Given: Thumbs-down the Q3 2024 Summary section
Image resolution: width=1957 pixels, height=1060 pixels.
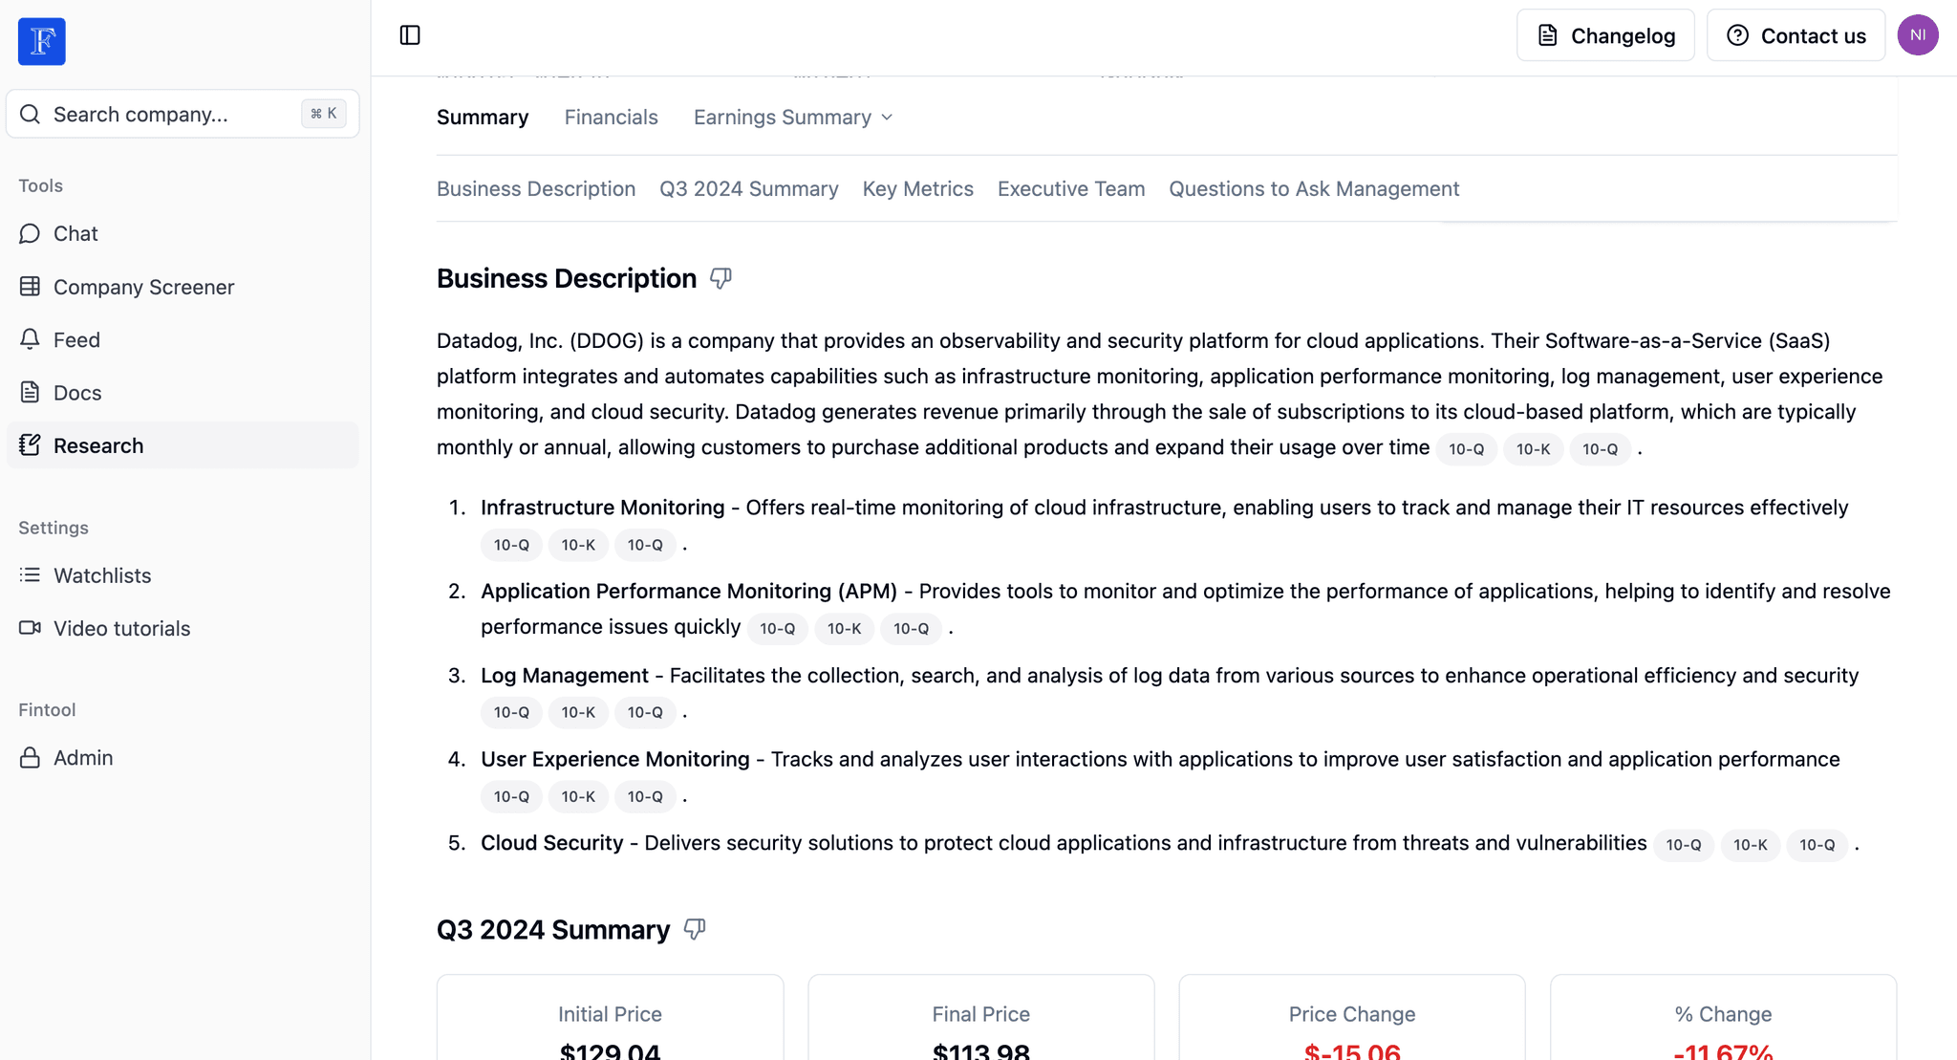Looking at the screenshot, I should point(695,929).
